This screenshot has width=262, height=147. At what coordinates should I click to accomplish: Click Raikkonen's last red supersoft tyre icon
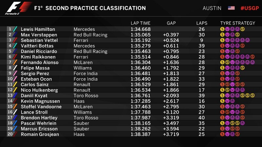[253, 57]
